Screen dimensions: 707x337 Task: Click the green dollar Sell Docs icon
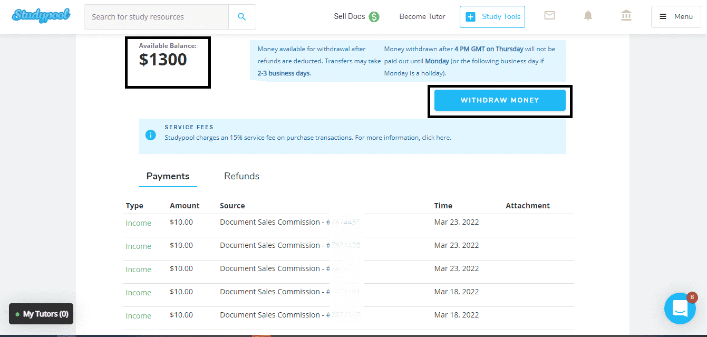click(x=374, y=17)
